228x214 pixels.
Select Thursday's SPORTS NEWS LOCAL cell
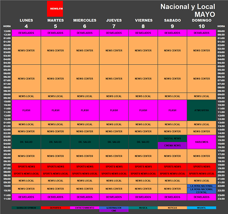pos(114,174)
